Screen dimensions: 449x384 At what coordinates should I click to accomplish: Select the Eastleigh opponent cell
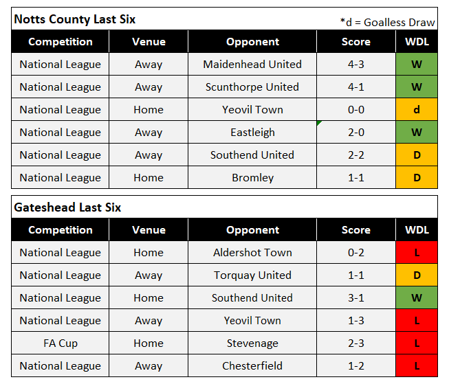tap(252, 133)
